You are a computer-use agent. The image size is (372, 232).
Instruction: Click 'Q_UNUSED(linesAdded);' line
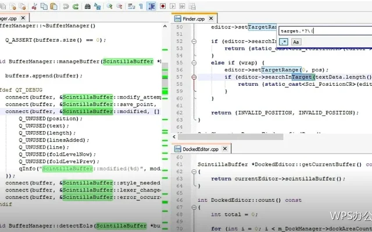point(54,140)
